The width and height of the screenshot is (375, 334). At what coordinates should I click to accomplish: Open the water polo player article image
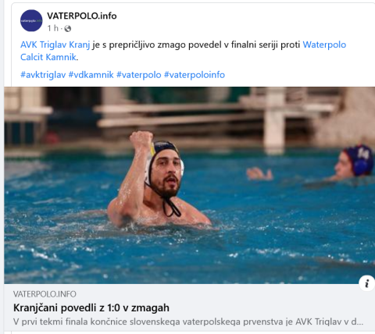click(x=190, y=185)
